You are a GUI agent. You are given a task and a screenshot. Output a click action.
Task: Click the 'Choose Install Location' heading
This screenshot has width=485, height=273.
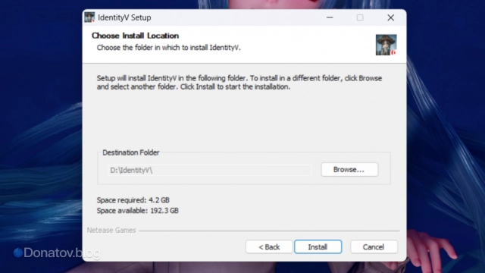[x=135, y=36]
